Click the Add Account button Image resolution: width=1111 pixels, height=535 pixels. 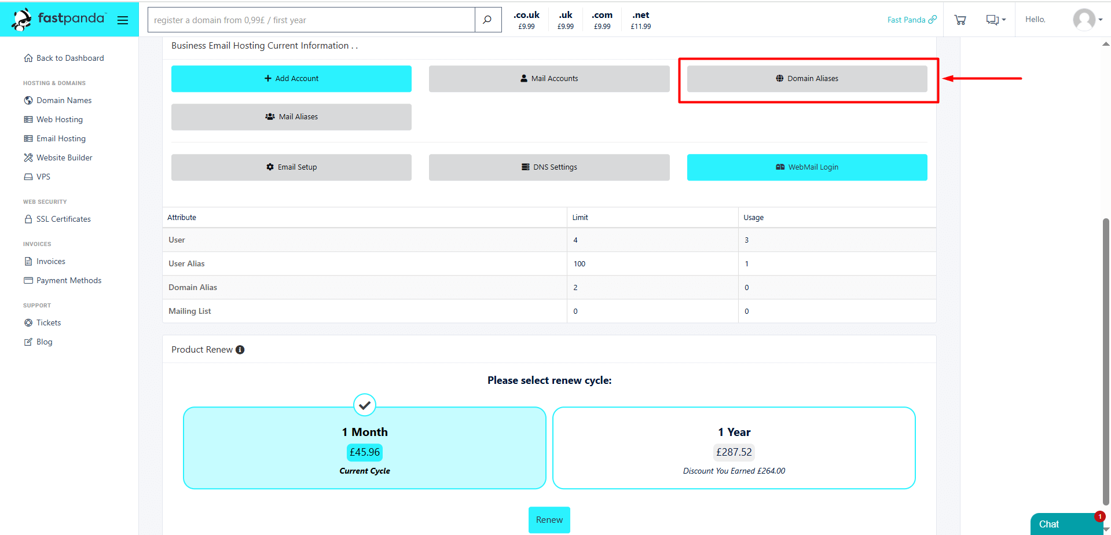(291, 79)
